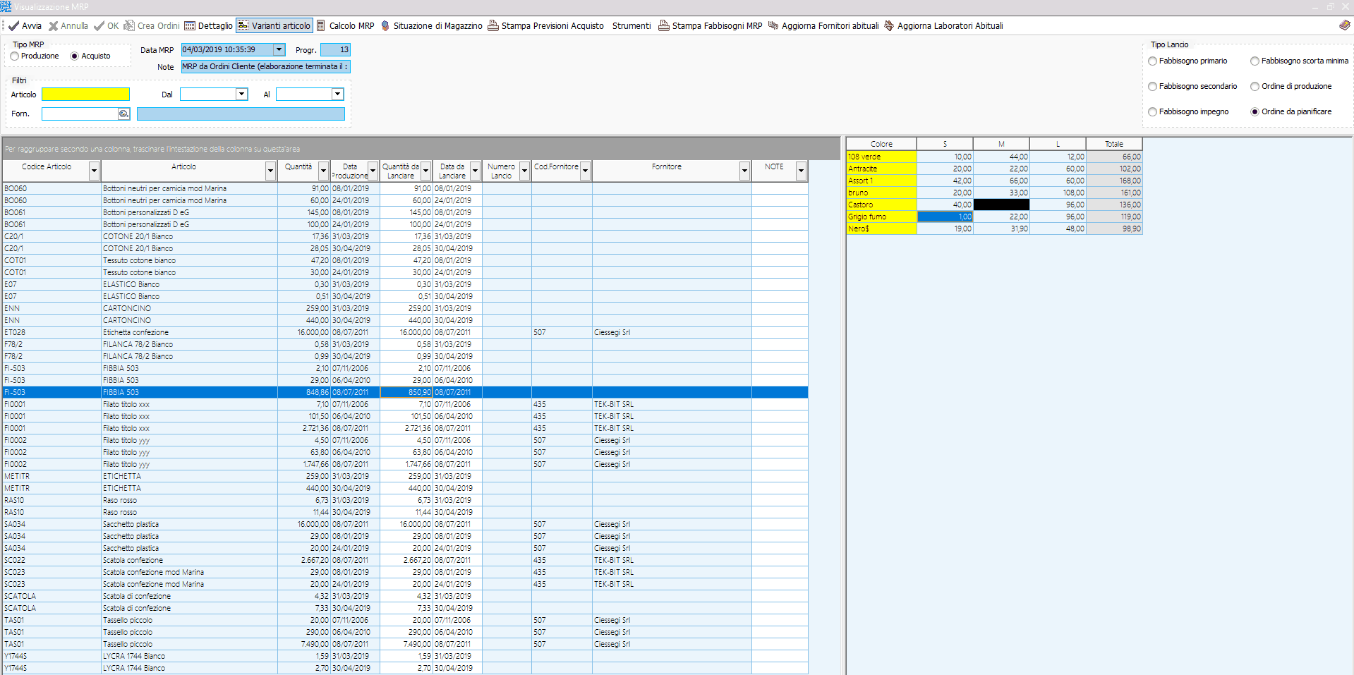Open the NOTE column filter arrow

point(802,171)
